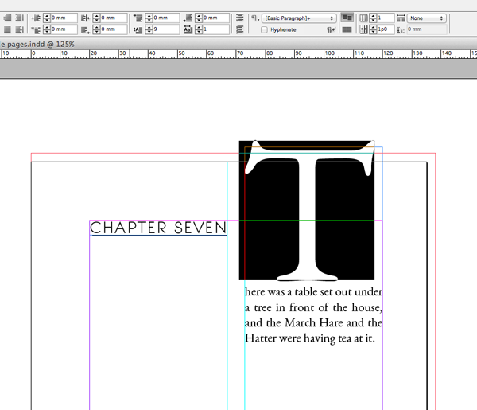Click the right indent 0 mm field
477x410 pixels.
pos(114,18)
